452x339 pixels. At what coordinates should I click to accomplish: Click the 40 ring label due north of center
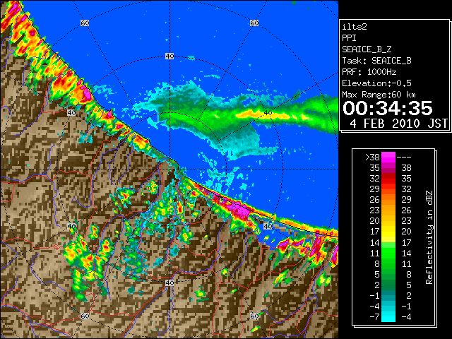point(169,56)
